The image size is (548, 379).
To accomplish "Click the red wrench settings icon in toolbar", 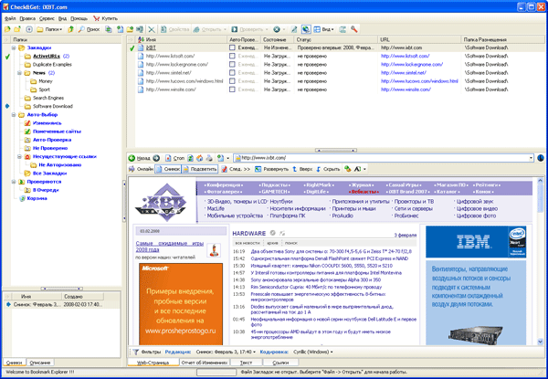I will (x=354, y=29).
